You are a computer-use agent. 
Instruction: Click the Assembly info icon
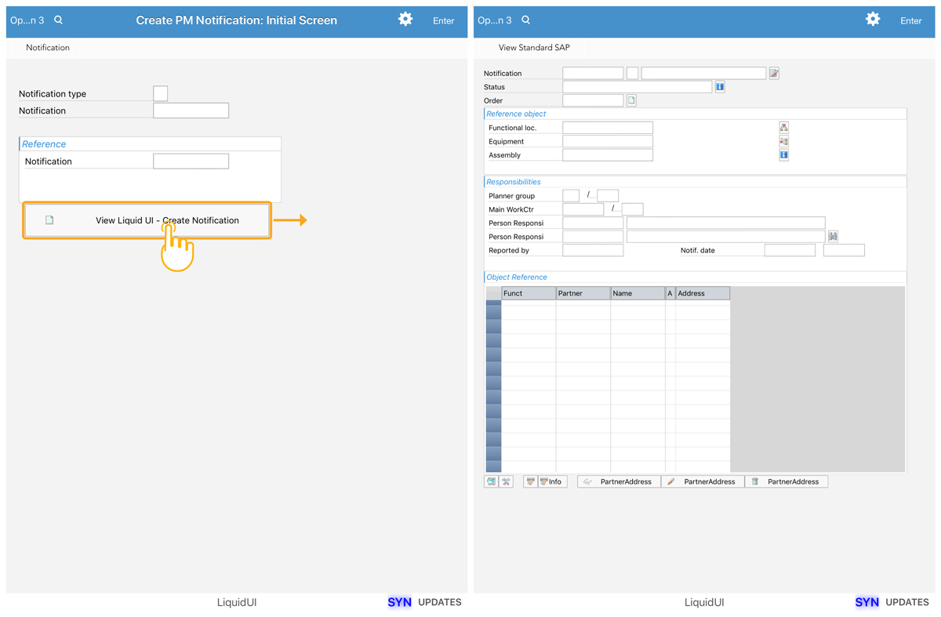click(783, 155)
